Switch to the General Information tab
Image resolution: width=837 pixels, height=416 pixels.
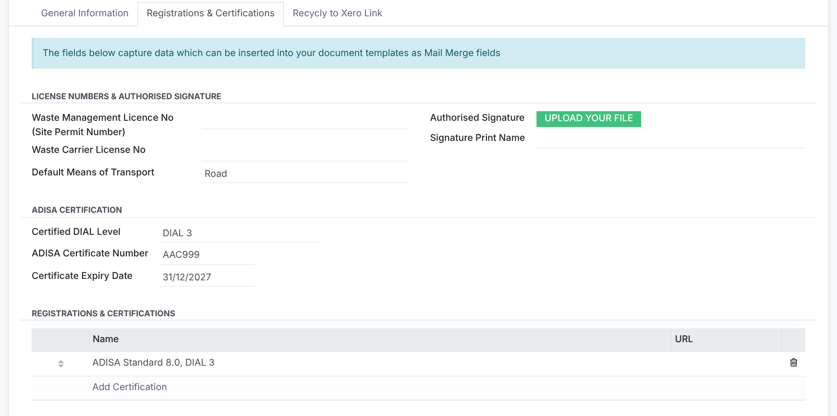click(85, 13)
